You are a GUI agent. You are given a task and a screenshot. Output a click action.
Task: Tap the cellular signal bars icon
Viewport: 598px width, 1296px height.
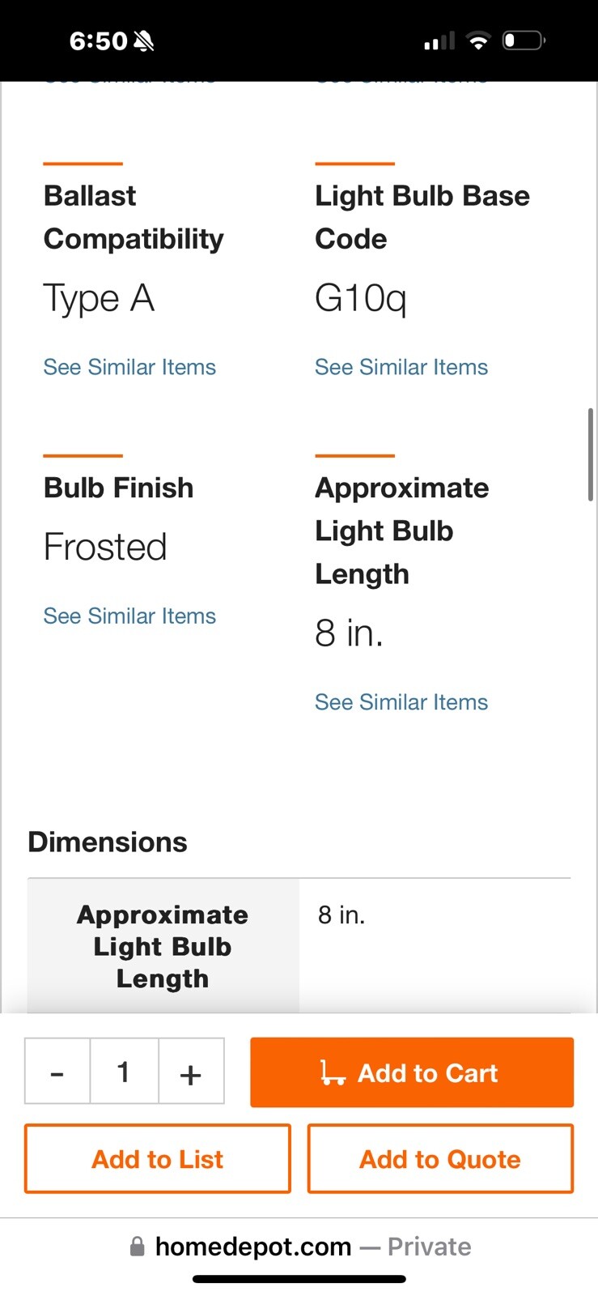pos(439,41)
